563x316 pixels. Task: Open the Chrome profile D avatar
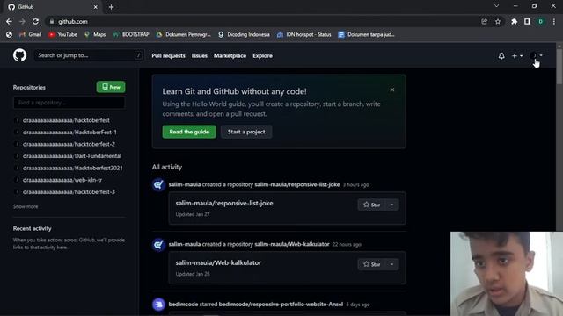(540, 21)
